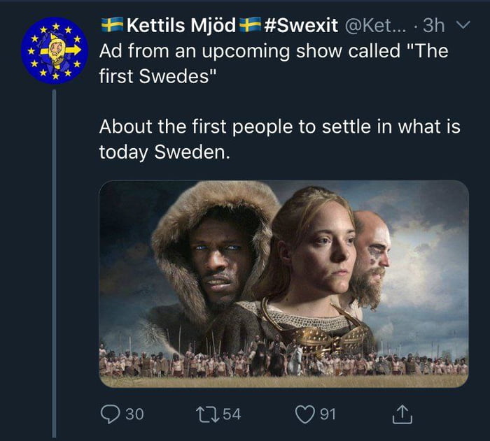
Task: Open the attached show advertisement image
Action: 283,283
